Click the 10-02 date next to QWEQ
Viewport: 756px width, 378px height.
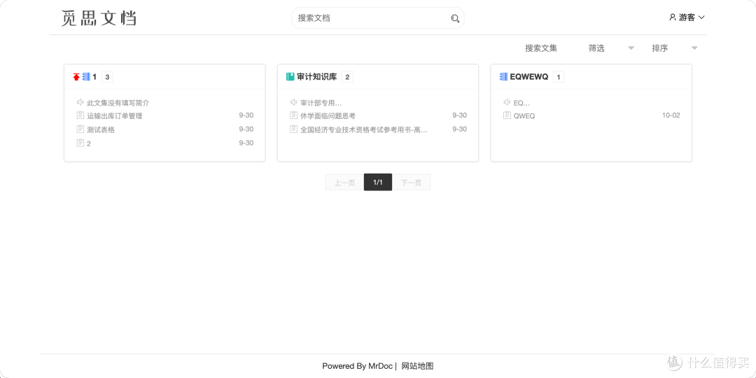(671, 115)
